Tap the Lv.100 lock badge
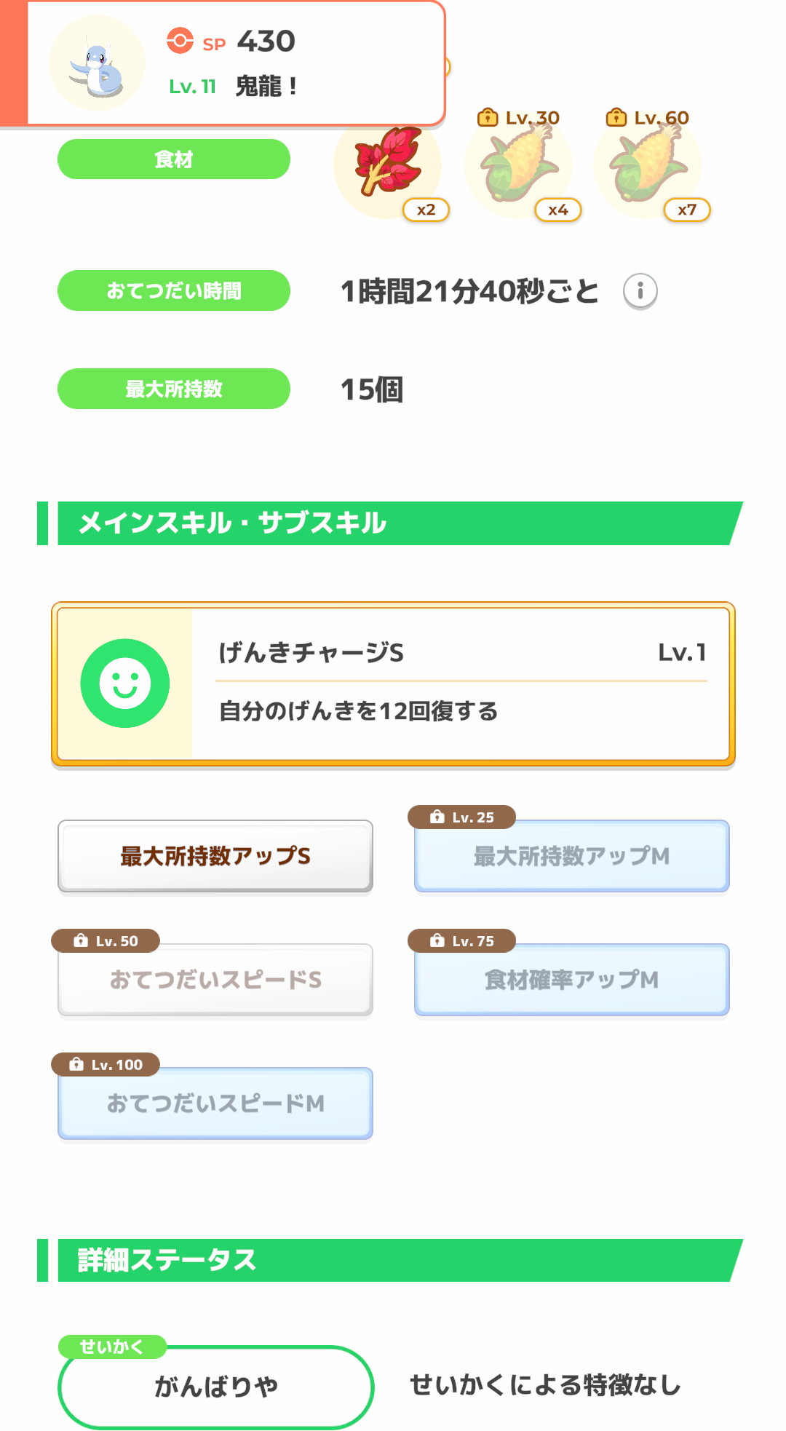The width and height of the screenshot is (786, 1431). click(x=106, y=1065)
